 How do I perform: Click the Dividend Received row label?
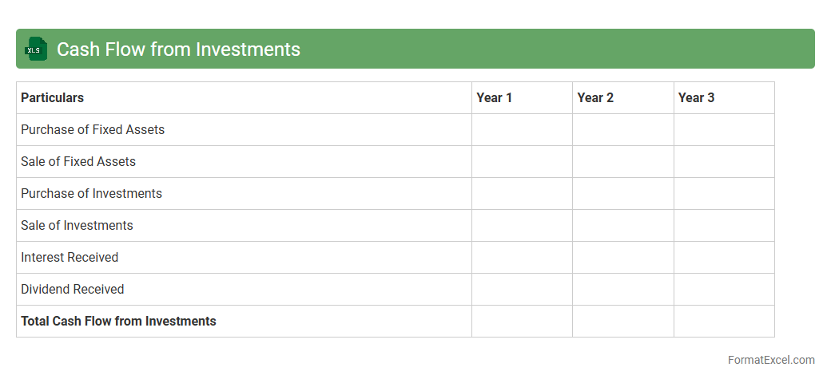[73, 289]
